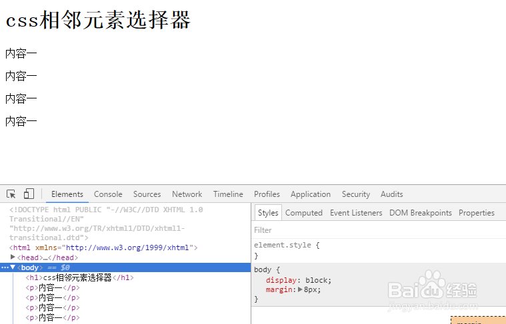Viewport: 506px width, 324px height.
Task: Switch to the Network tab
Action: (x=187, y=194)
